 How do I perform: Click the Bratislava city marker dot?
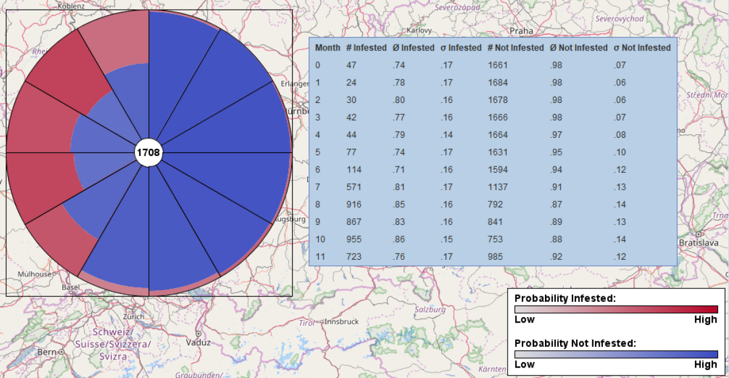pos(698,234)
